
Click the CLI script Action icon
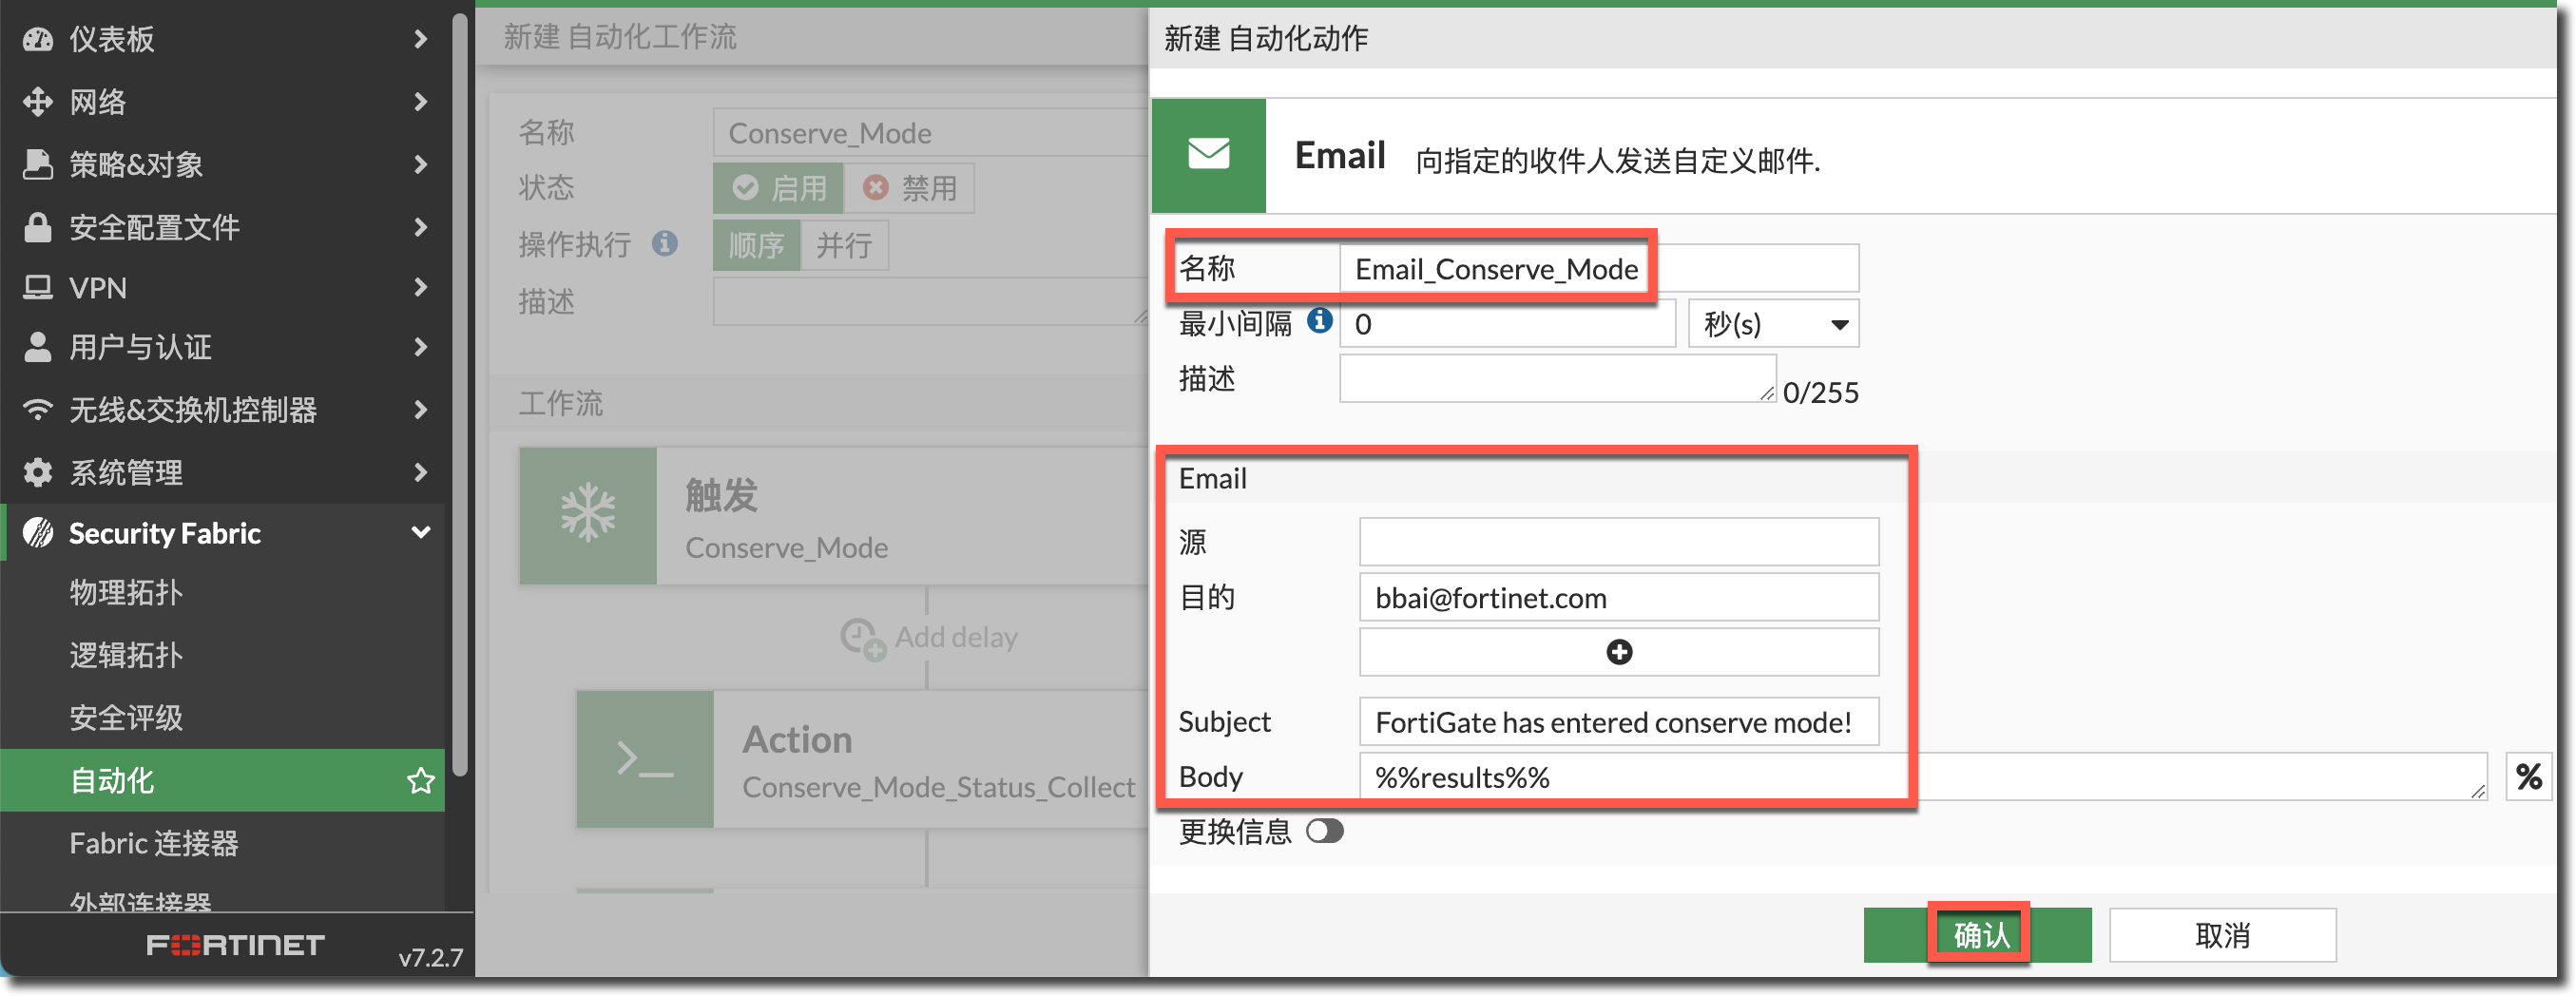coord(645,760)
